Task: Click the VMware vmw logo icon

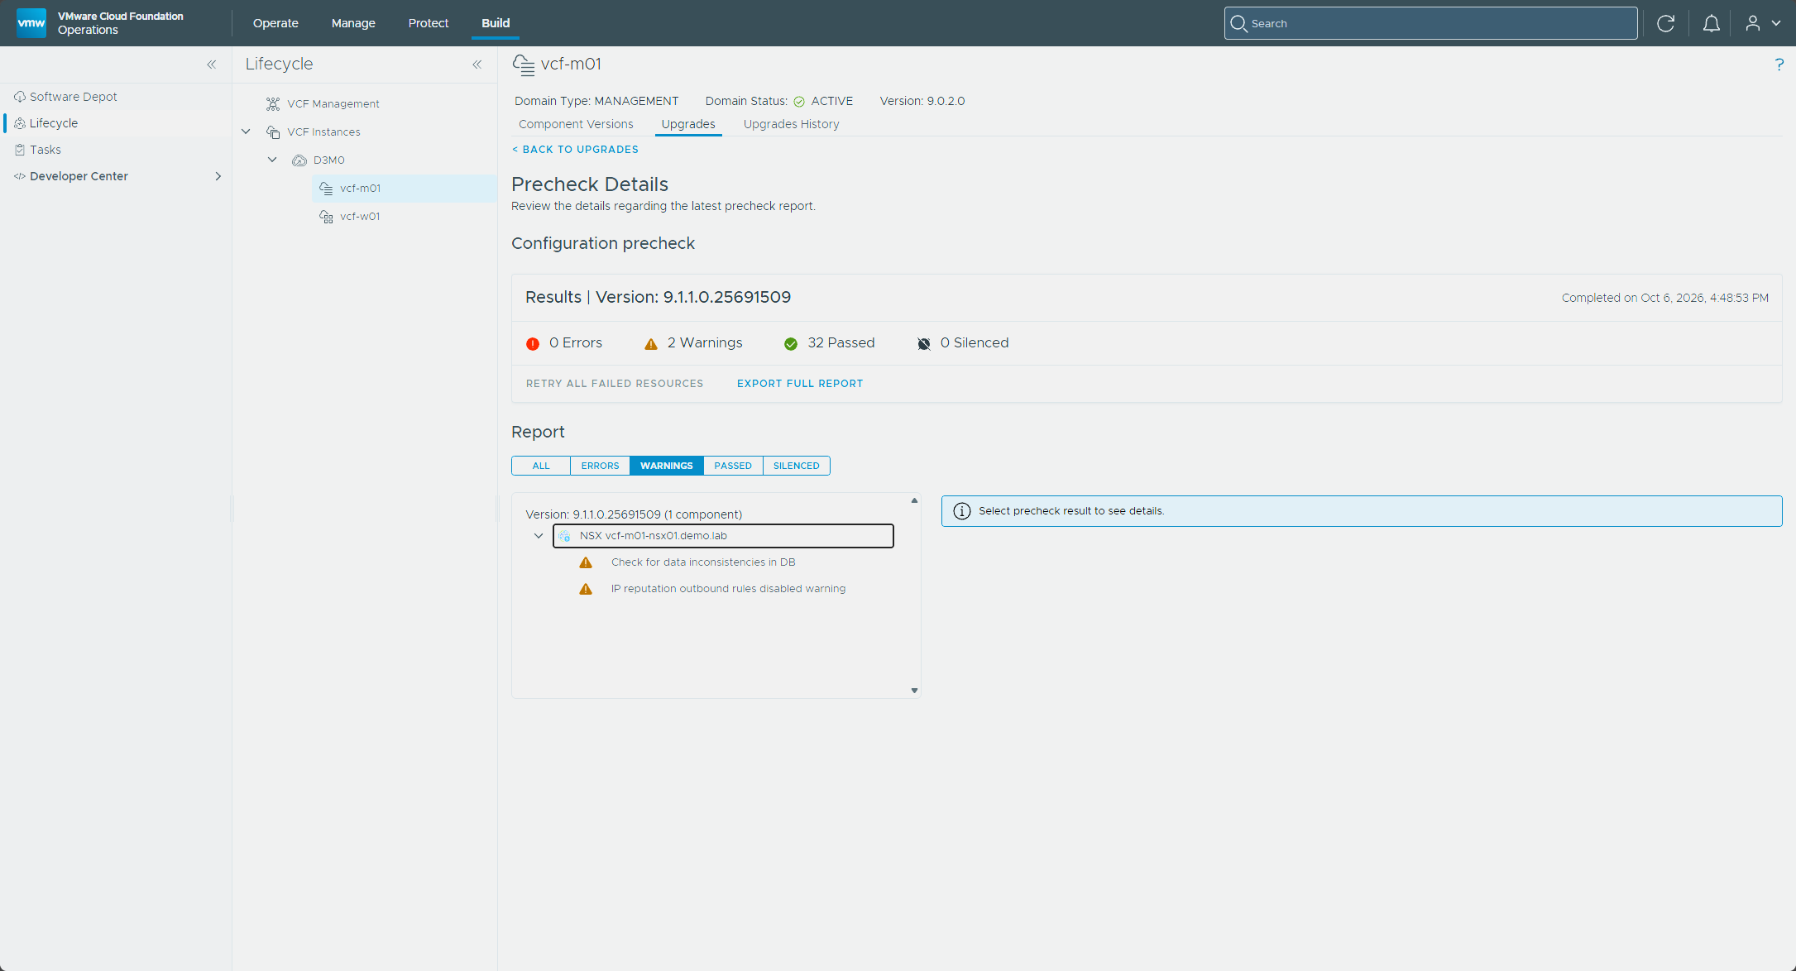Action: pyautogui.click(x=31, y=23)
